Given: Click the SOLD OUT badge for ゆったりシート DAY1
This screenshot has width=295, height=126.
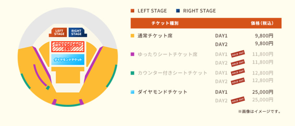Looking at the screenshot, I should pos(238,54).
